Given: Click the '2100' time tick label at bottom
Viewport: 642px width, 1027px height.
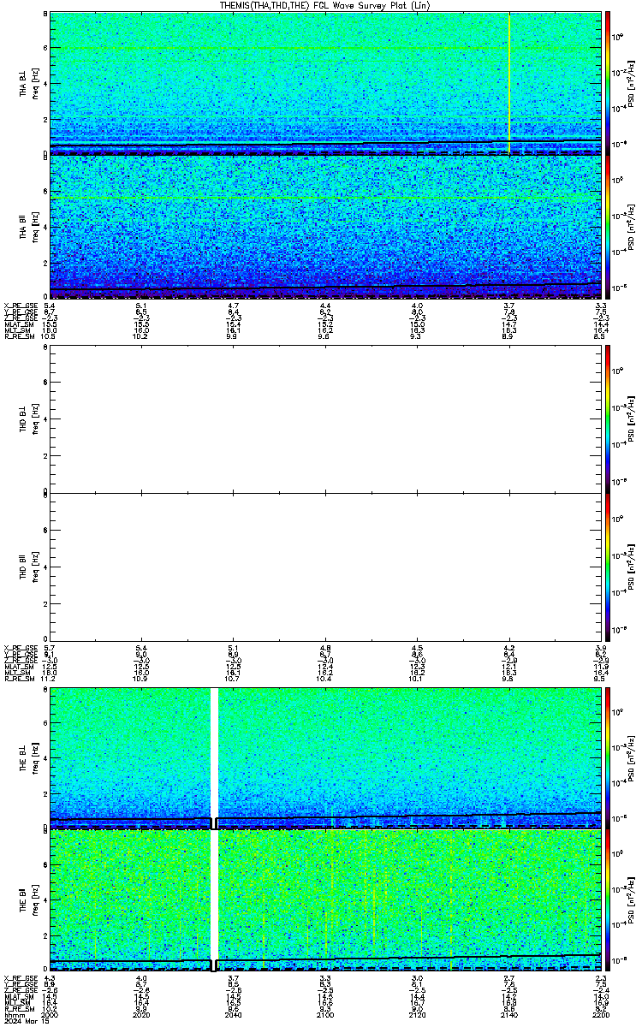Looking at the screenshot, I should pos(325,1014).
